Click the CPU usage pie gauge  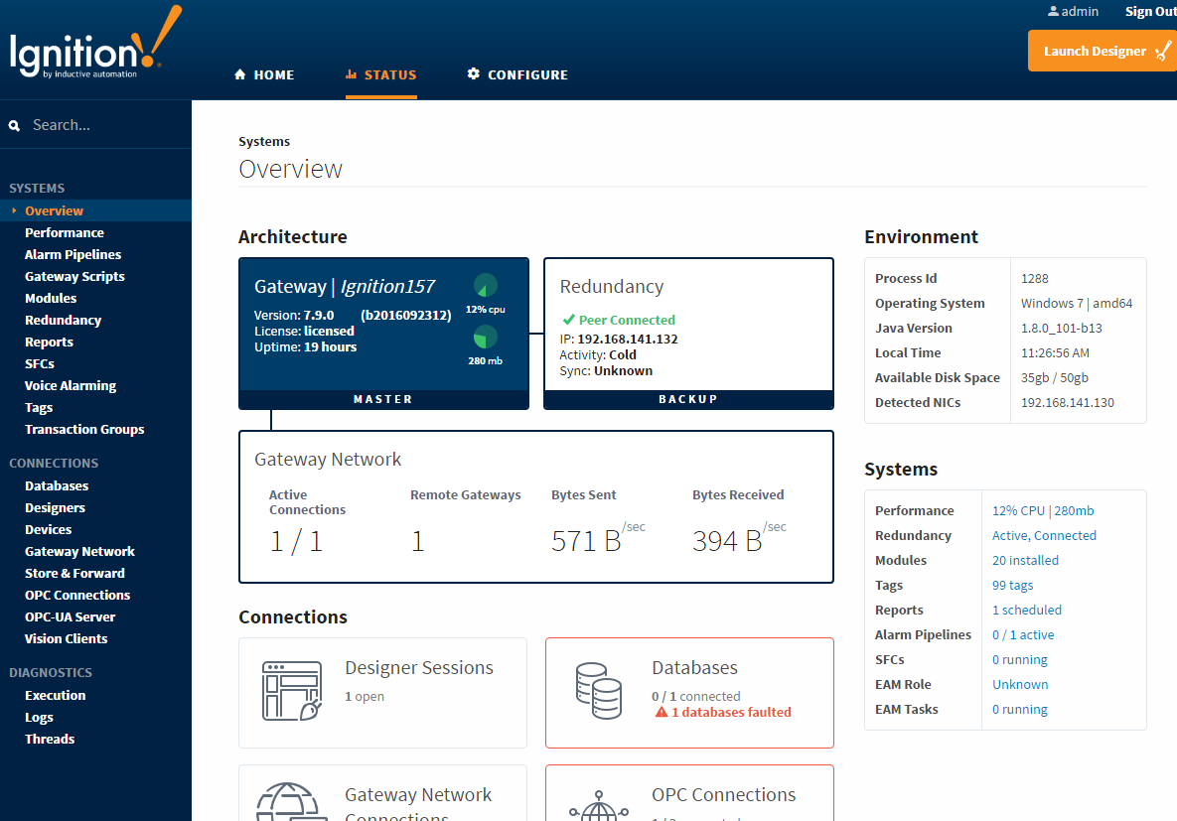click(485, 286)
